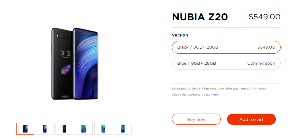301x139 pixels.
Task: Select the first thumbnail showing black phone pair
Action: (x=25, y=129)
